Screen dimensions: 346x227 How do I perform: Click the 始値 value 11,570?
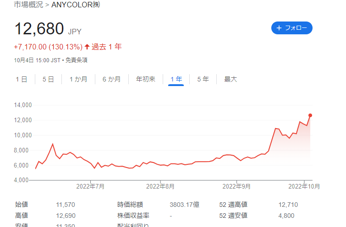pos(66,205)
